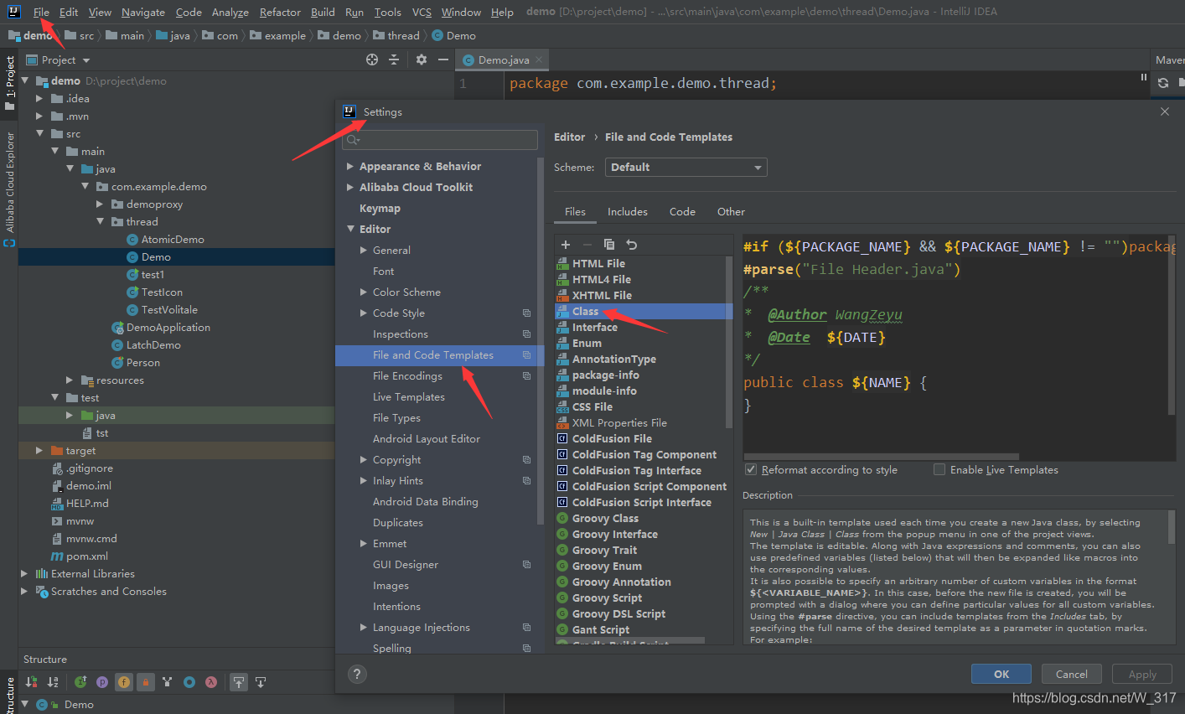Expand the demoproxy package in Project tree
This screenshot has width=1185, height=714.
100,204
